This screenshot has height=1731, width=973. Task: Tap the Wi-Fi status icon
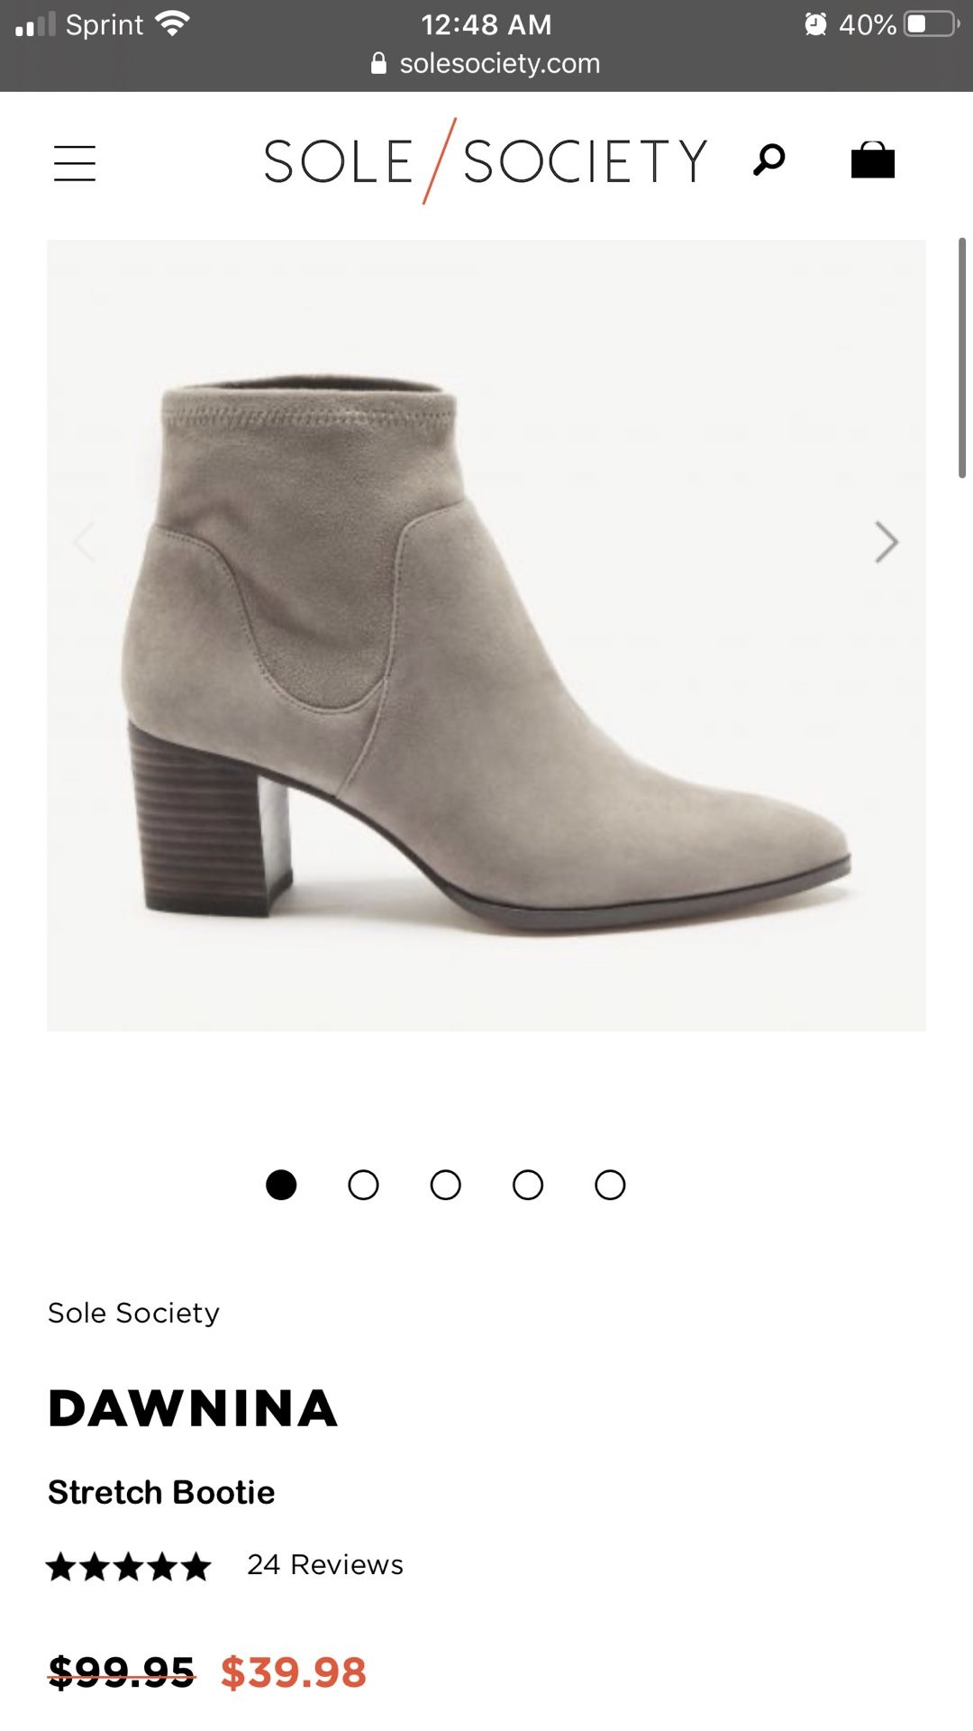point(172,23)
